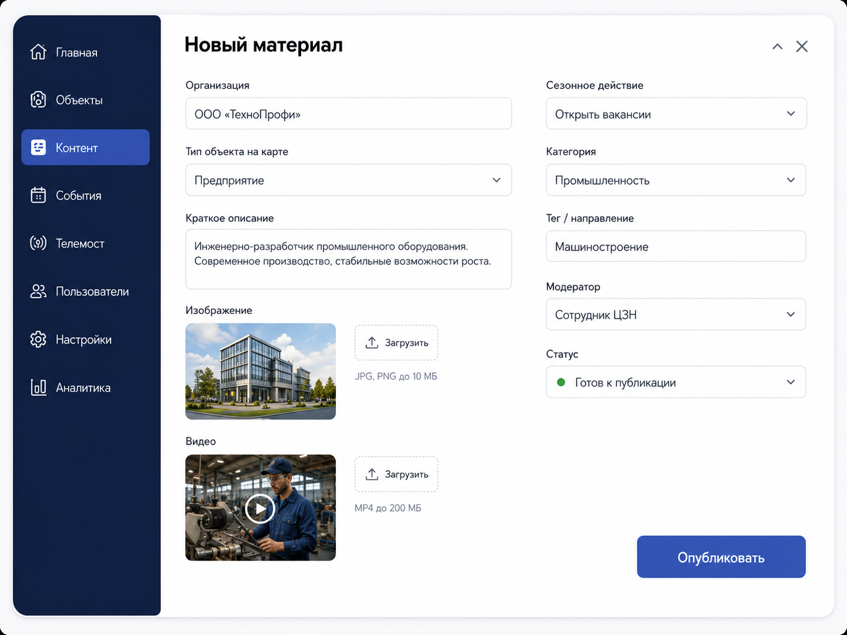Open the Настройки section

click(x=85, y=339)
